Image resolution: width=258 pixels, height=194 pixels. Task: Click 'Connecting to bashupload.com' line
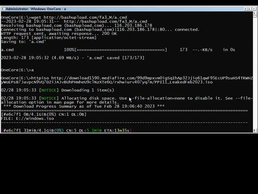pyautogui.click(x=100, y=30)
